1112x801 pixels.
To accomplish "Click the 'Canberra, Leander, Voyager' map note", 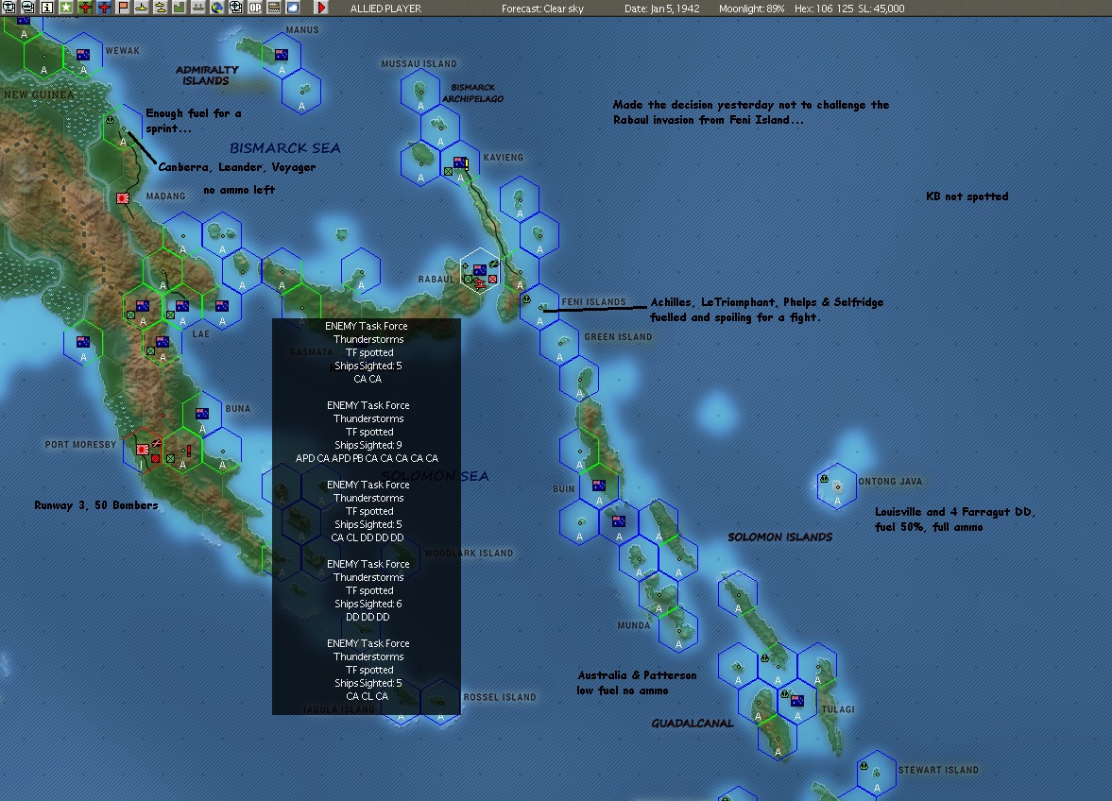I will 237,167.
